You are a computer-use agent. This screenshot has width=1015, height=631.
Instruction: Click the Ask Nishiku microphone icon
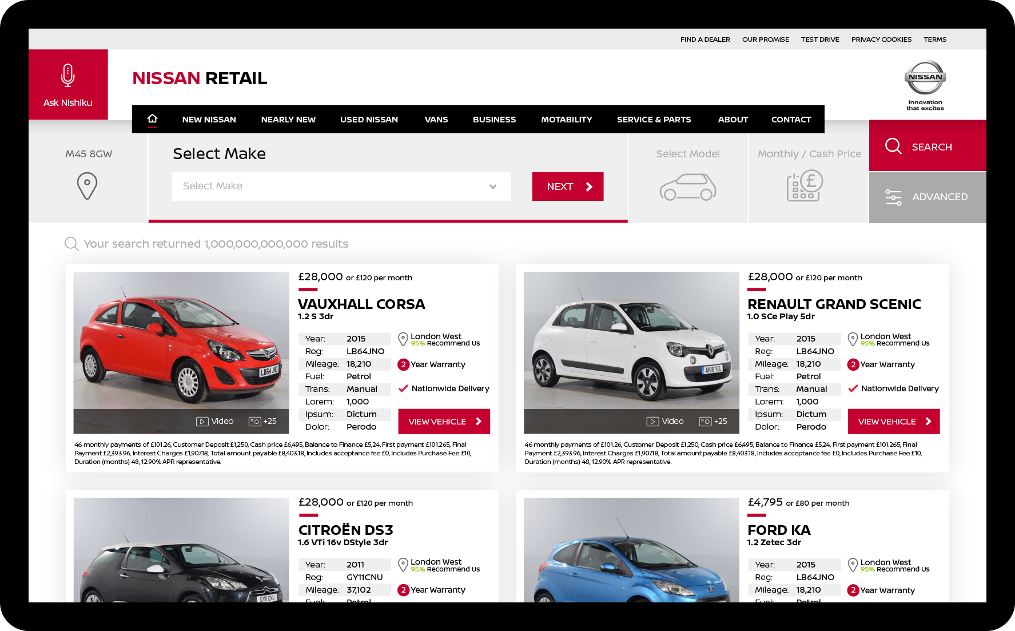point(67,76)
